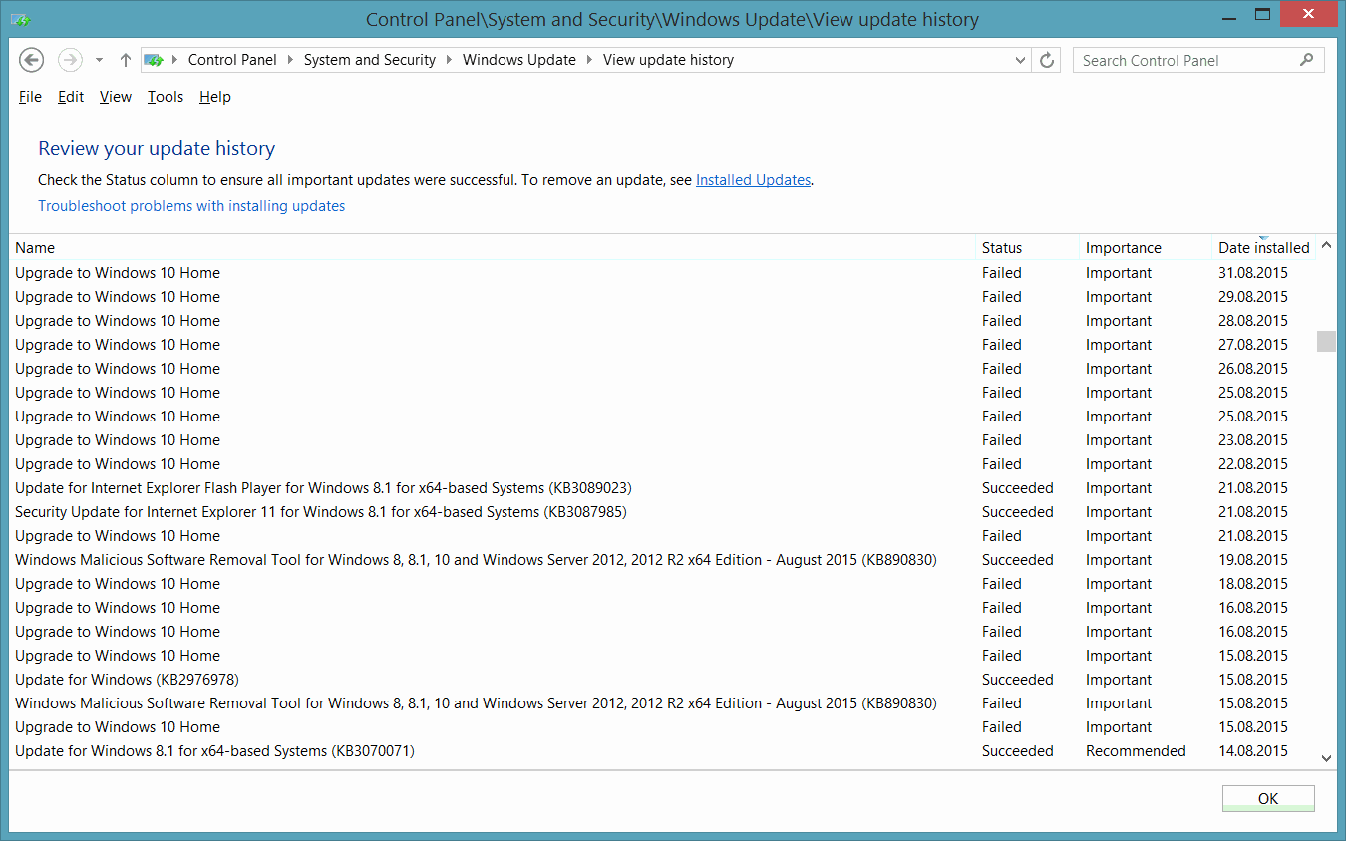Open the File menu
This screenshot has width=1346, height=841.
coord(30,97)
